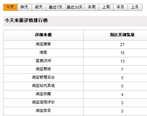Screen dimensions: 147x116
Task: Select the 淘宝收藏 source cell
Action: 43,94
